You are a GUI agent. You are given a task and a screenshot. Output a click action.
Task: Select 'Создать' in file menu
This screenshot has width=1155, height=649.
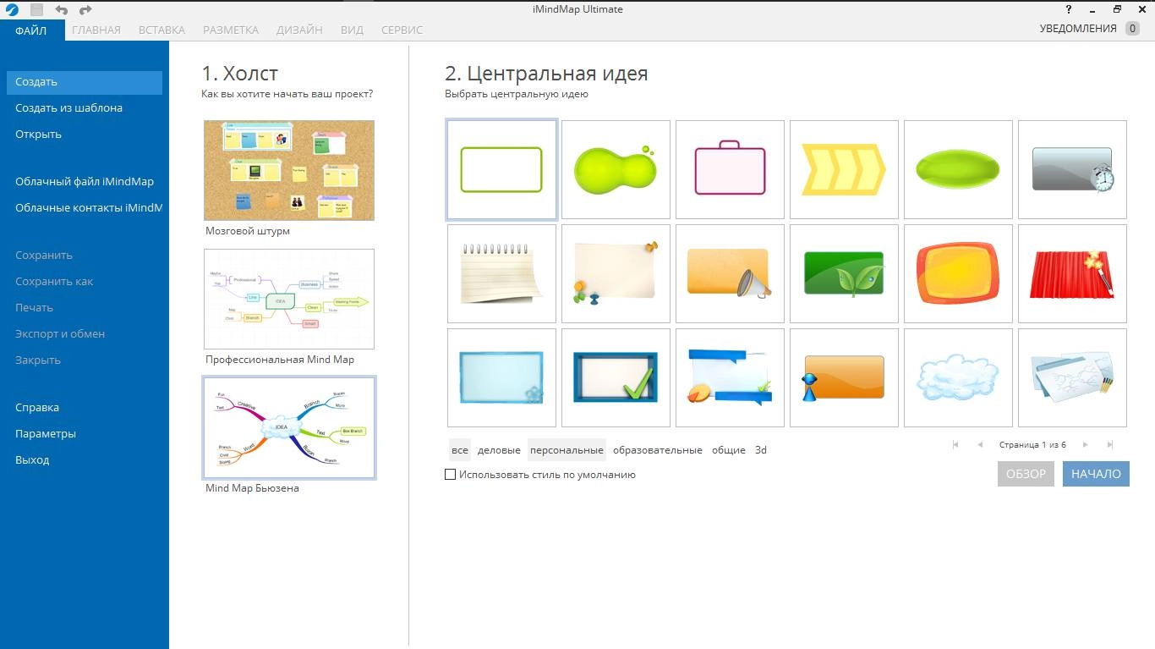[x=84, y=82]
